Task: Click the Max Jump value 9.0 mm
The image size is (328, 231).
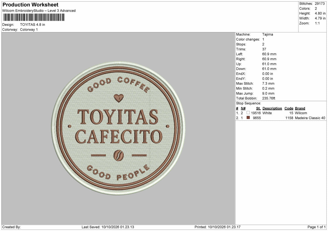Action: click(x=268, y=93)
